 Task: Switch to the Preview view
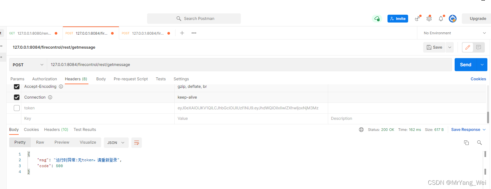point(62,142)
